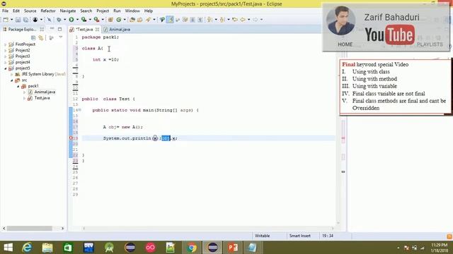453x254 pixels.
Task: Open the File menu
Action: click(5, 11)
